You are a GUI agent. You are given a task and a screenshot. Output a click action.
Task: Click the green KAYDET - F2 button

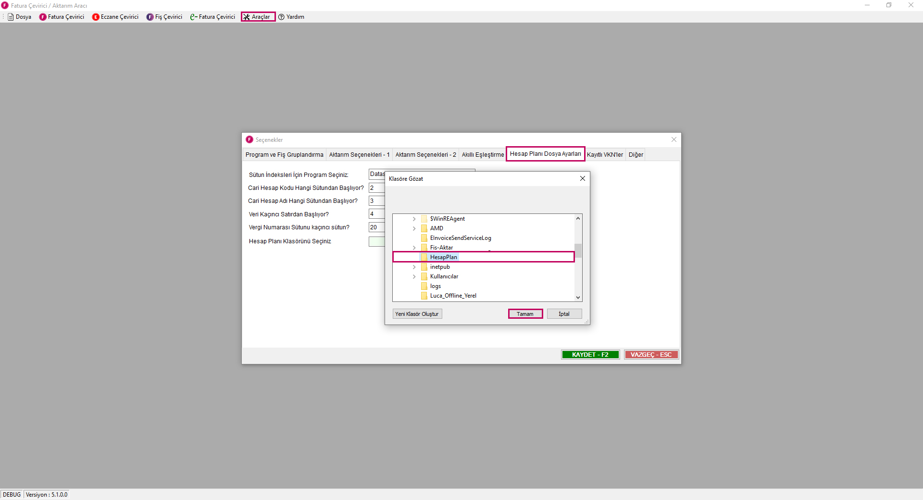(x=590, y=355)
